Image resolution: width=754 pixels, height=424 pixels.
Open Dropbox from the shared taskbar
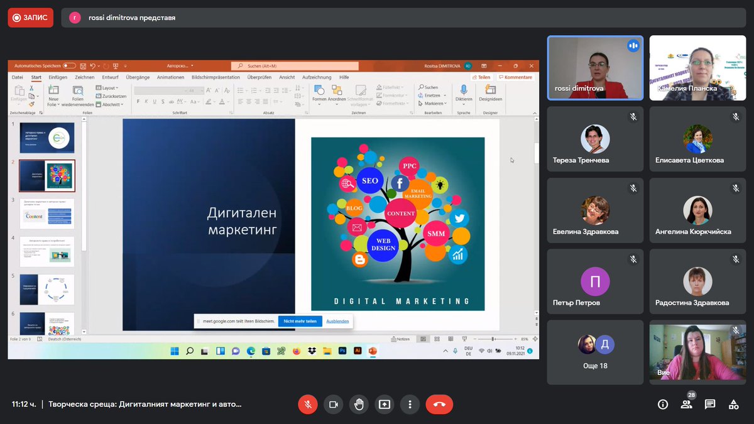coord(312,351)
